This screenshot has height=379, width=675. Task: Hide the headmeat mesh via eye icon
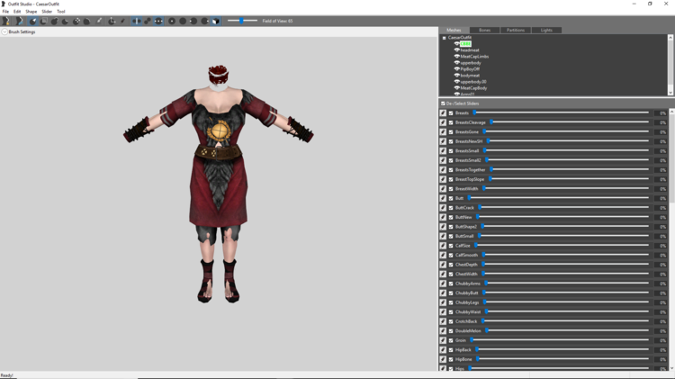(456, 50)
